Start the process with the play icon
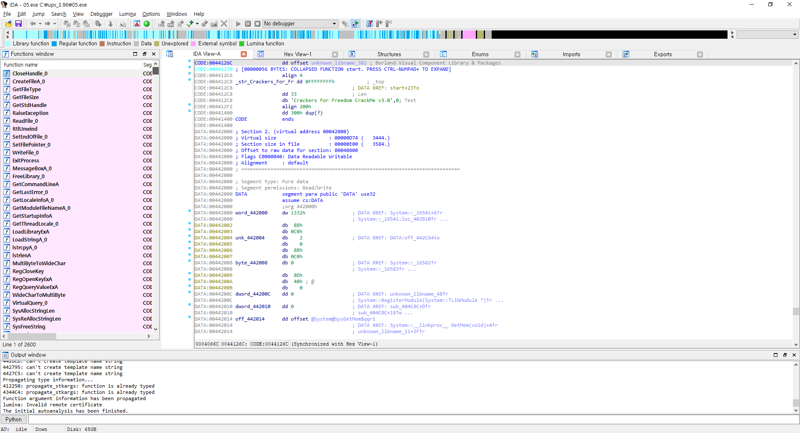The width and height of the screenshot is (800, 433). tap(238, 24)
